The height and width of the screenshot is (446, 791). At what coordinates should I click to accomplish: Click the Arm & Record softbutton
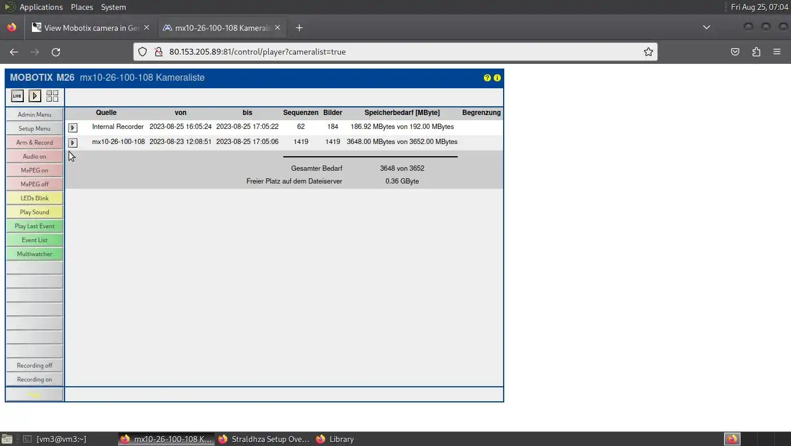click(x=34, y=142)
